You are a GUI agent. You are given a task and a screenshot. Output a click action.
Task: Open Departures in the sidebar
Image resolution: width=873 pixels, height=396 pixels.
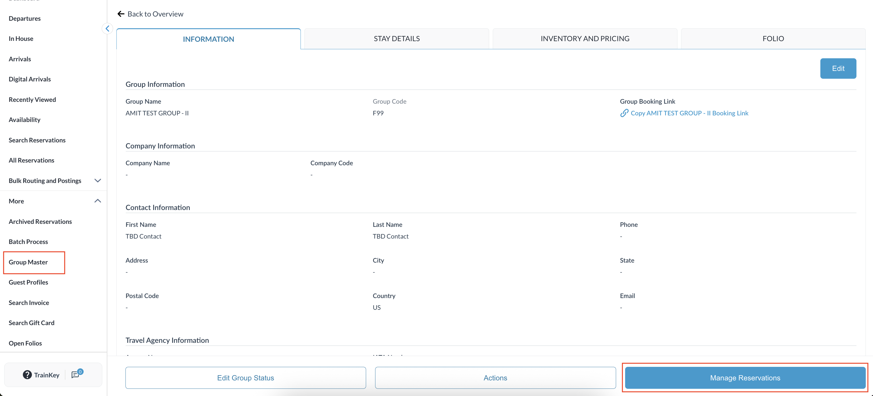25,19
